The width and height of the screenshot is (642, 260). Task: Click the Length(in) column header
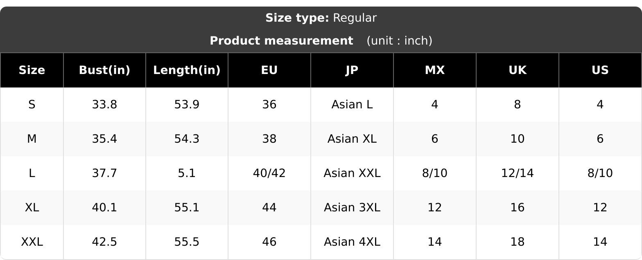tap(187, 70)
